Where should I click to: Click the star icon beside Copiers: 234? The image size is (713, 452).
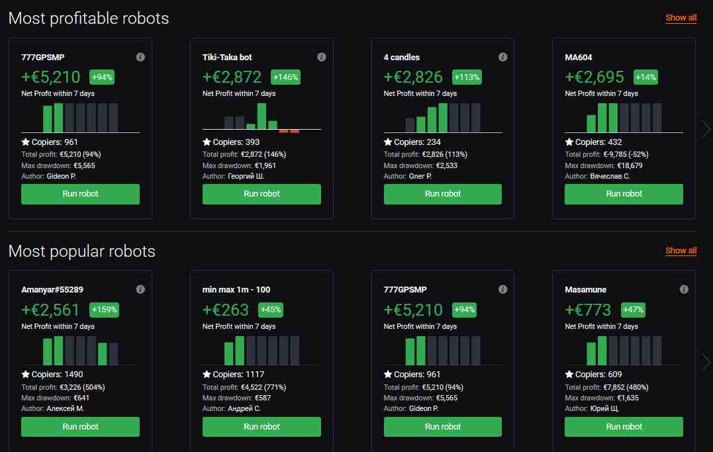pyautogui.click(x=388, y=142)
